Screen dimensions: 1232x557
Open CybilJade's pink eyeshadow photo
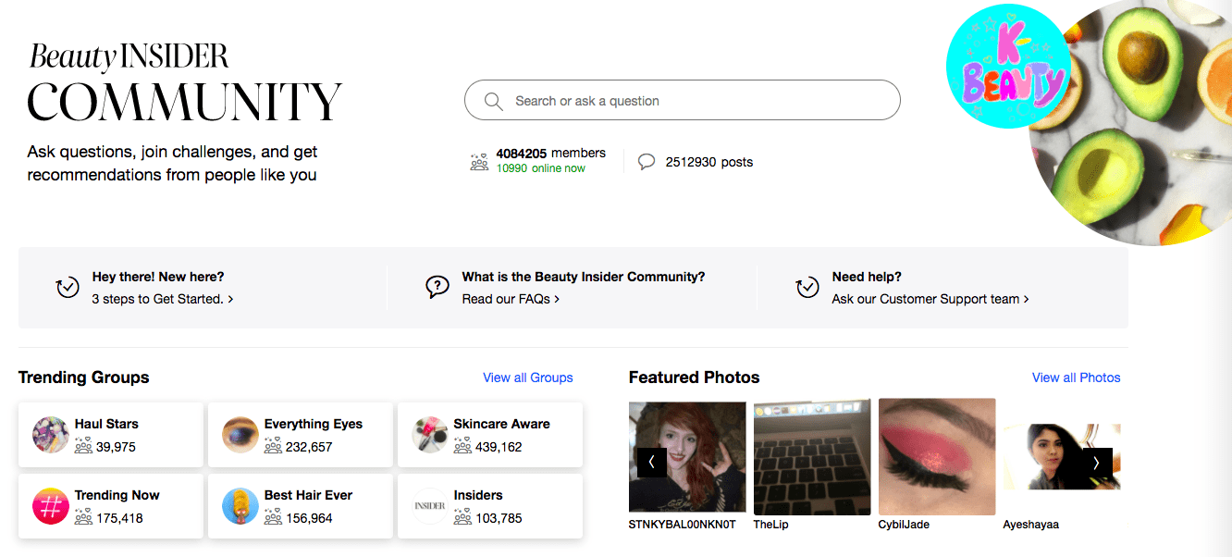click(936, 456)
